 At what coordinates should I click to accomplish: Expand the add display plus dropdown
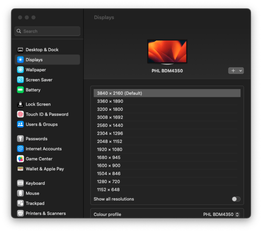click(236, 70)
